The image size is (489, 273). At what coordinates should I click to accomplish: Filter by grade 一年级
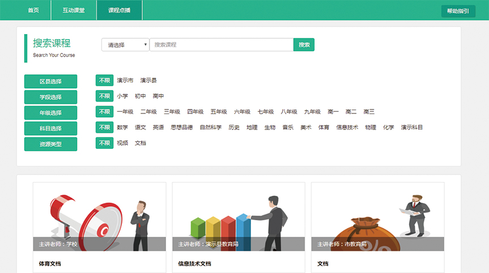pyautogui.click(x=125, y=111)
